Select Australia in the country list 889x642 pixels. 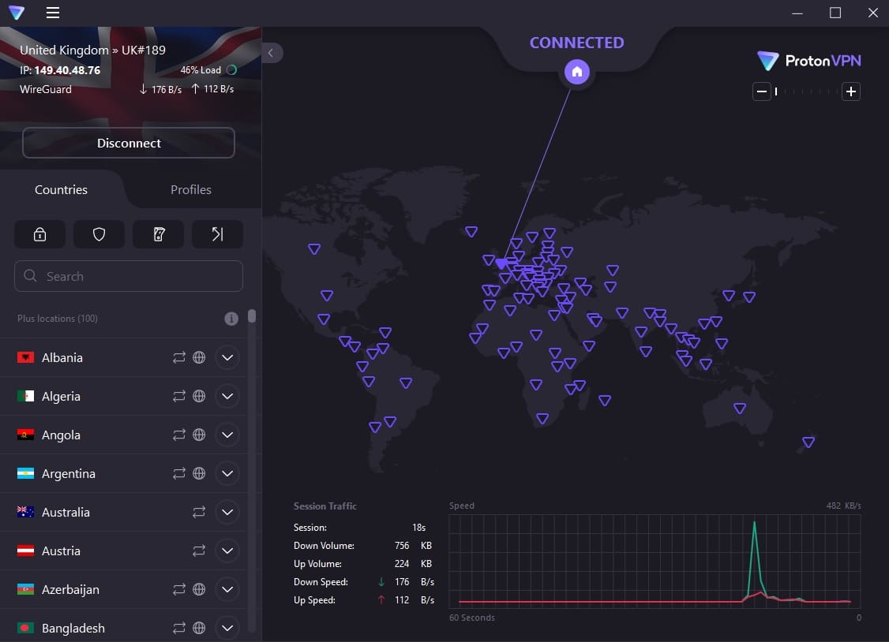point(124,513)
